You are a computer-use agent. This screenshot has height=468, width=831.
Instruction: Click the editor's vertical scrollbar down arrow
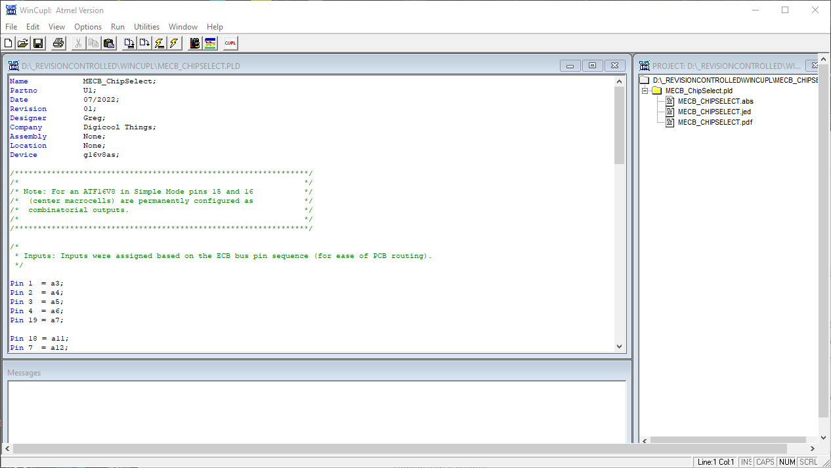619,347
